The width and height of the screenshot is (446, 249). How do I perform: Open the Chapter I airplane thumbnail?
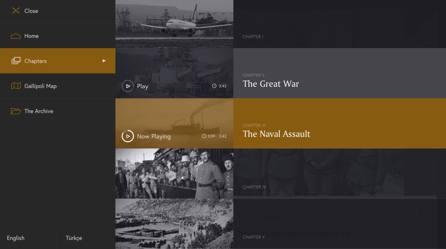point(174,24)
